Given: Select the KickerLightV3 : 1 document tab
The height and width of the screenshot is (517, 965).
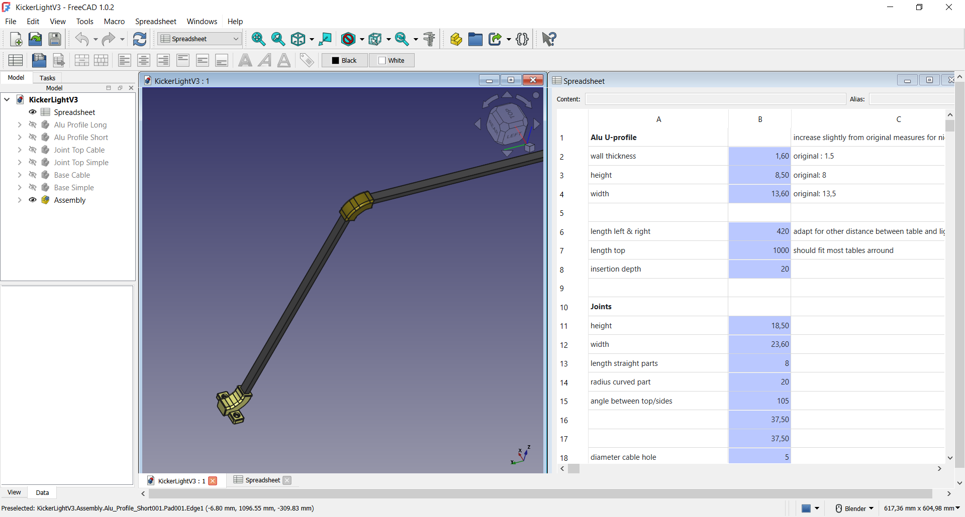Looking at the screenshot, I should (x=181, y=481).
